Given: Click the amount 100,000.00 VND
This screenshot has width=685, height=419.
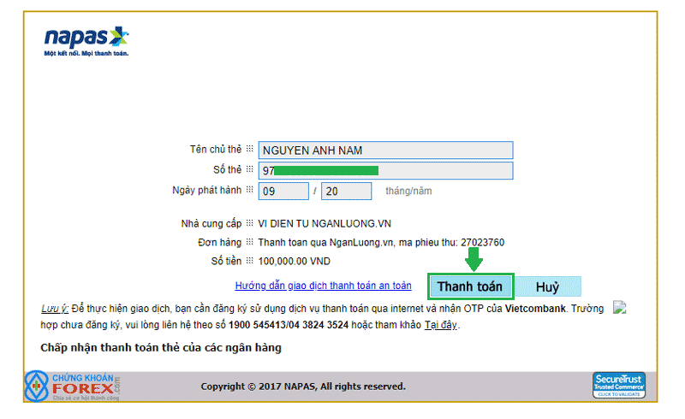Looking at the screenshot, I should coord(295,262).
